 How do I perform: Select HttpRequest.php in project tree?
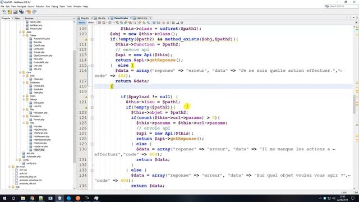[41, 136]
